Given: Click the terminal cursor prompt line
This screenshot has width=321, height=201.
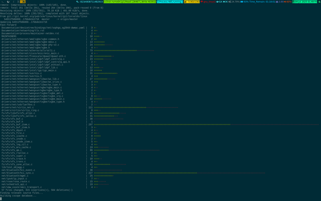Looking at the screenshot, I should [x=1, y=198].
